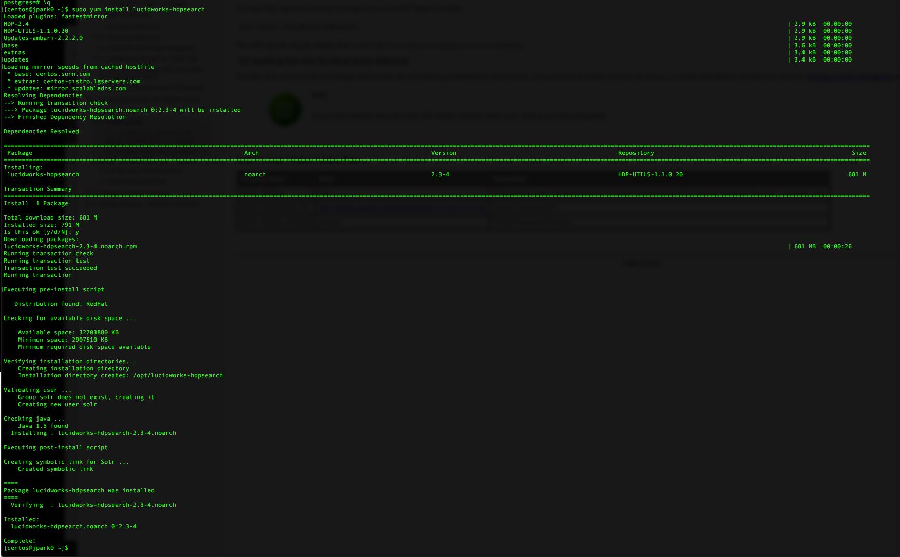
Task: Select the Version column header
Action: click(x=444, y=153)
